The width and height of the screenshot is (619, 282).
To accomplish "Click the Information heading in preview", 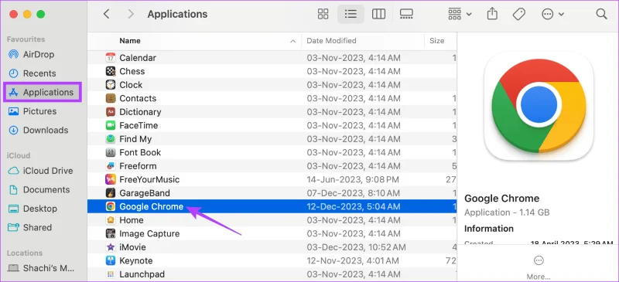I will pyautogui.click(x=489, y=229).
